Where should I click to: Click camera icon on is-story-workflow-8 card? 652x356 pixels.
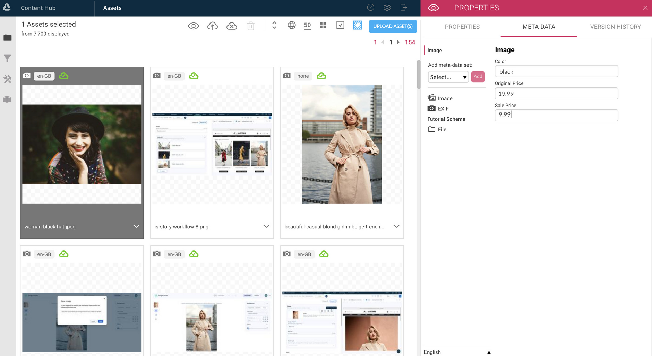click(x=157, y=75)
